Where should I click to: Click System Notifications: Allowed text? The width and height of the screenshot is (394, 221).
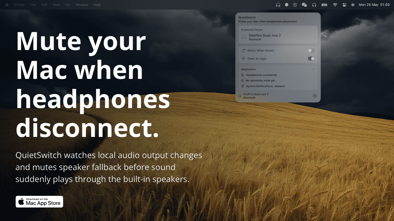(265, 86)
